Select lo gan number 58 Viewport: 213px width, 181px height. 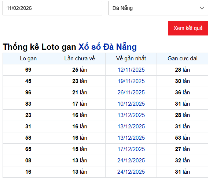coord(28,138)
